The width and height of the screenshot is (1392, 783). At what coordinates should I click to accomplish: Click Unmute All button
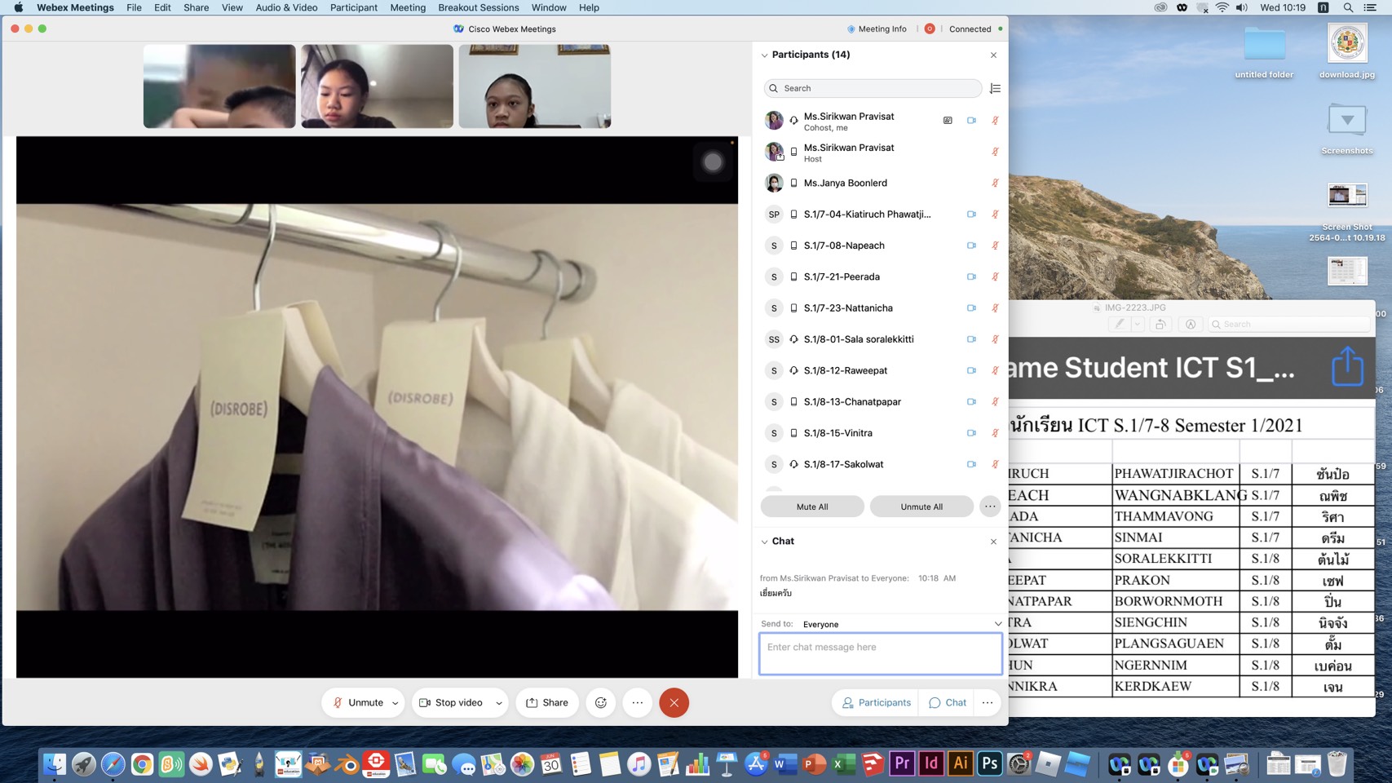[921, 507]
